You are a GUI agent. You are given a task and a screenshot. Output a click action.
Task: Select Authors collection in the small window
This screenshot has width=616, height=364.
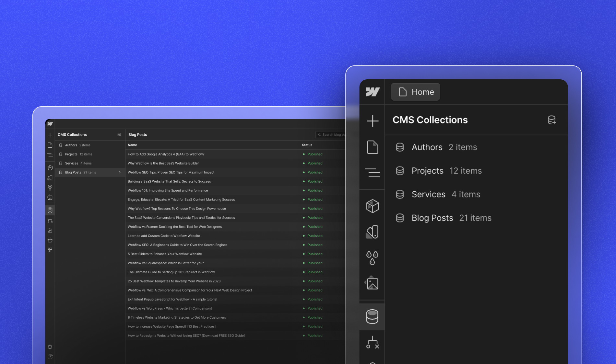90,145
